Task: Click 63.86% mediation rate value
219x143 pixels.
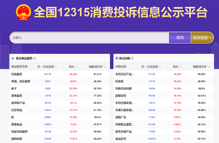Action: click(x=202, y=110)
